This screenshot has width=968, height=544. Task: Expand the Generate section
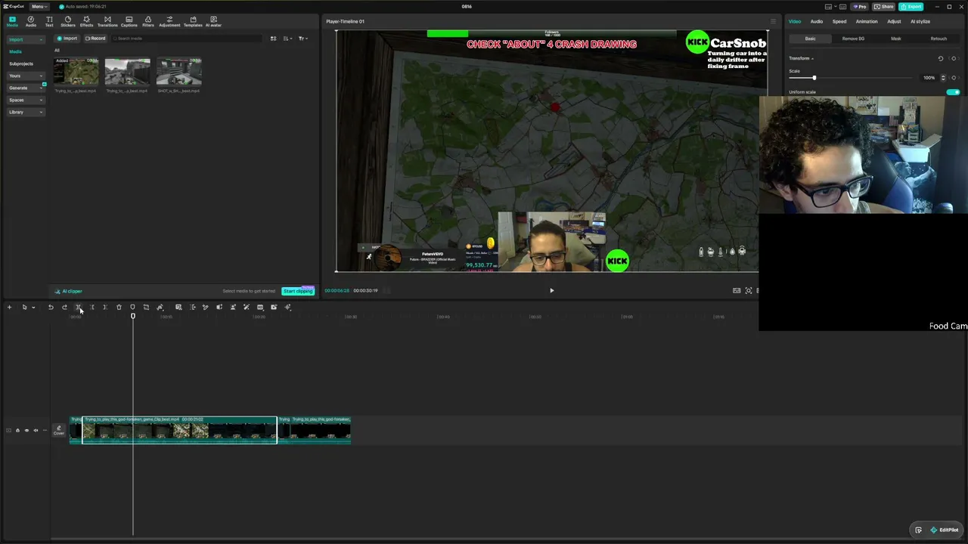tap(26, 88)
